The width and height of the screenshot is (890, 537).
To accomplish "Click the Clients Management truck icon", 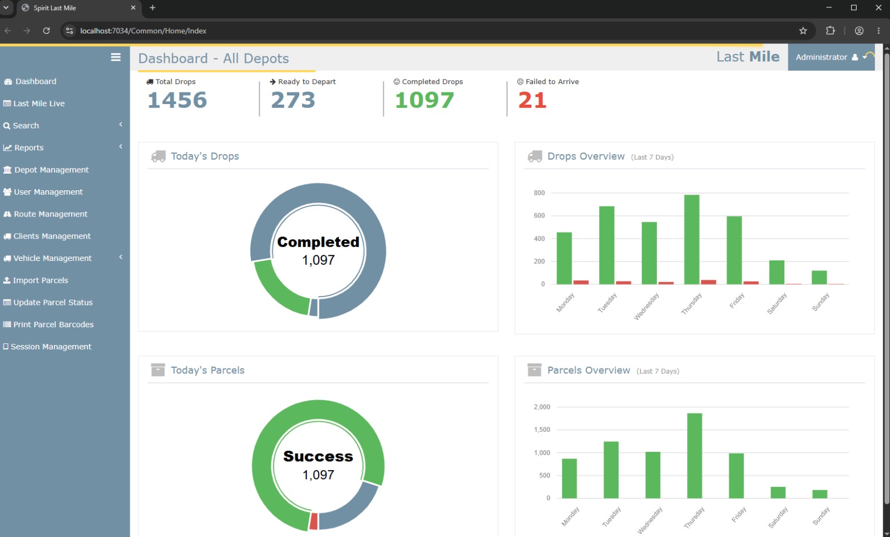I will tap(7, 237).
